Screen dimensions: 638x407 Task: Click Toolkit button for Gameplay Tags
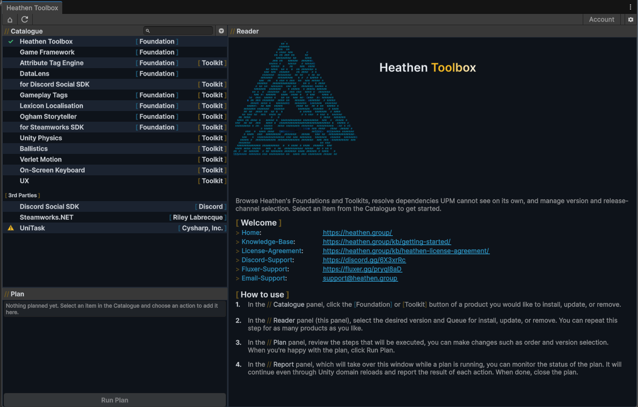(x=212, y=95)
